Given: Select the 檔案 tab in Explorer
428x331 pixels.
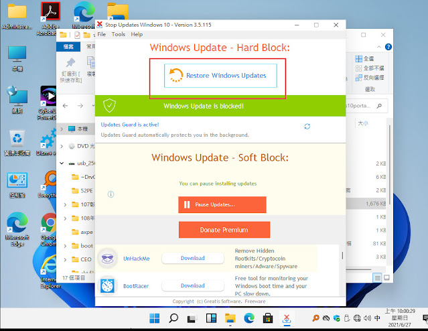Looking at the screenshot, I should click(x=68, y=47).
